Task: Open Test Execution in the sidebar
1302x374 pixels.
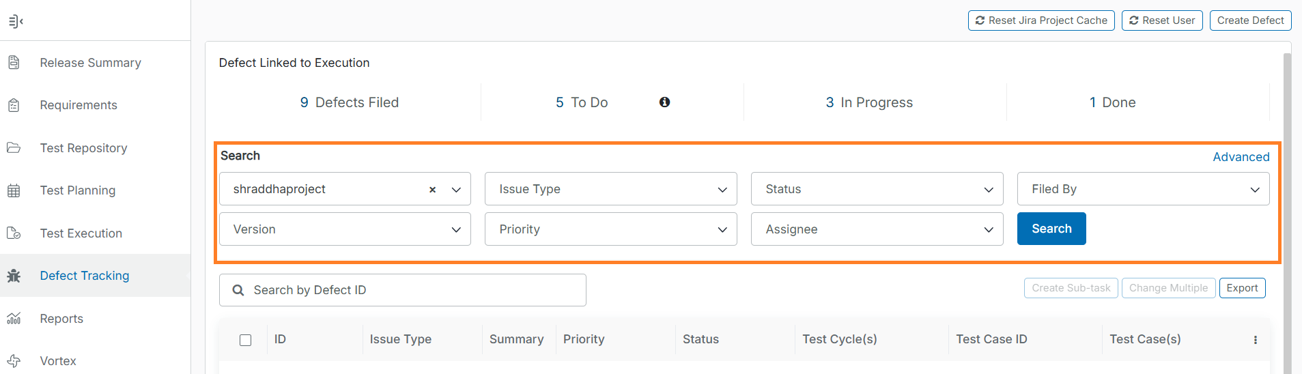Action: click(81, 233)
